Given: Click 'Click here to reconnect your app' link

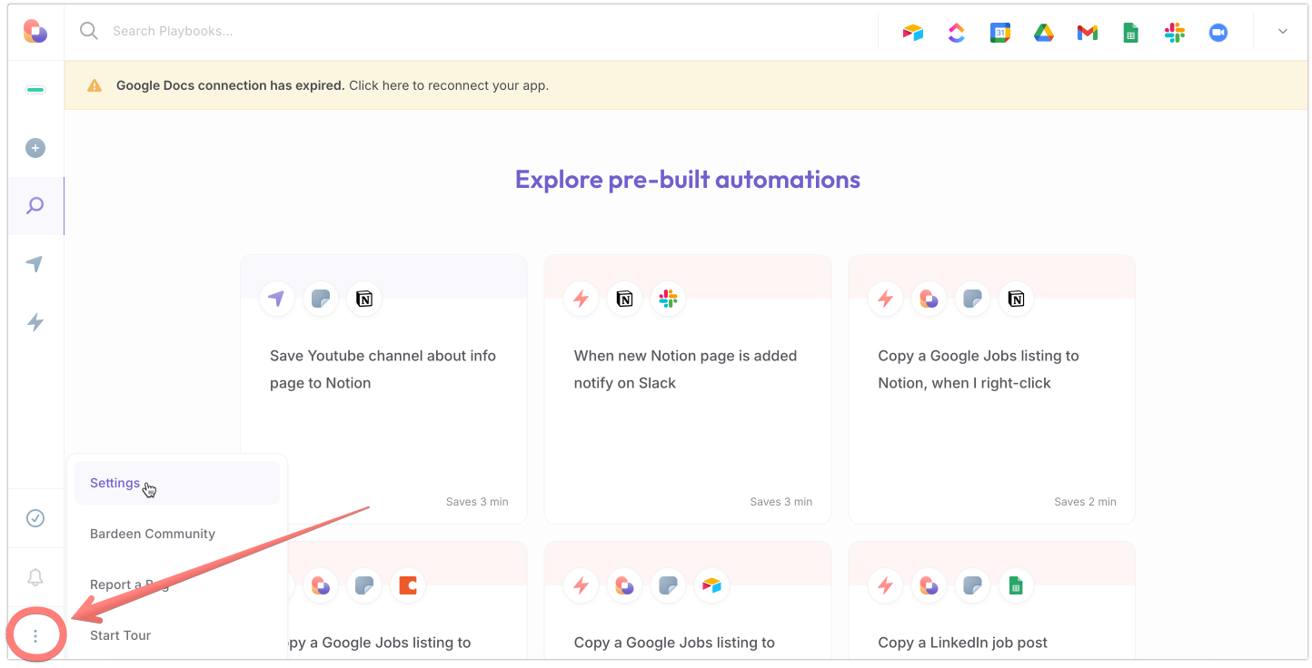Looking at the screenshot, I should click(449, 85).
